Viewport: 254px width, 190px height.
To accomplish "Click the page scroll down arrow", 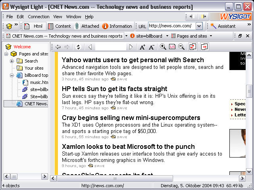I will 249,171.
